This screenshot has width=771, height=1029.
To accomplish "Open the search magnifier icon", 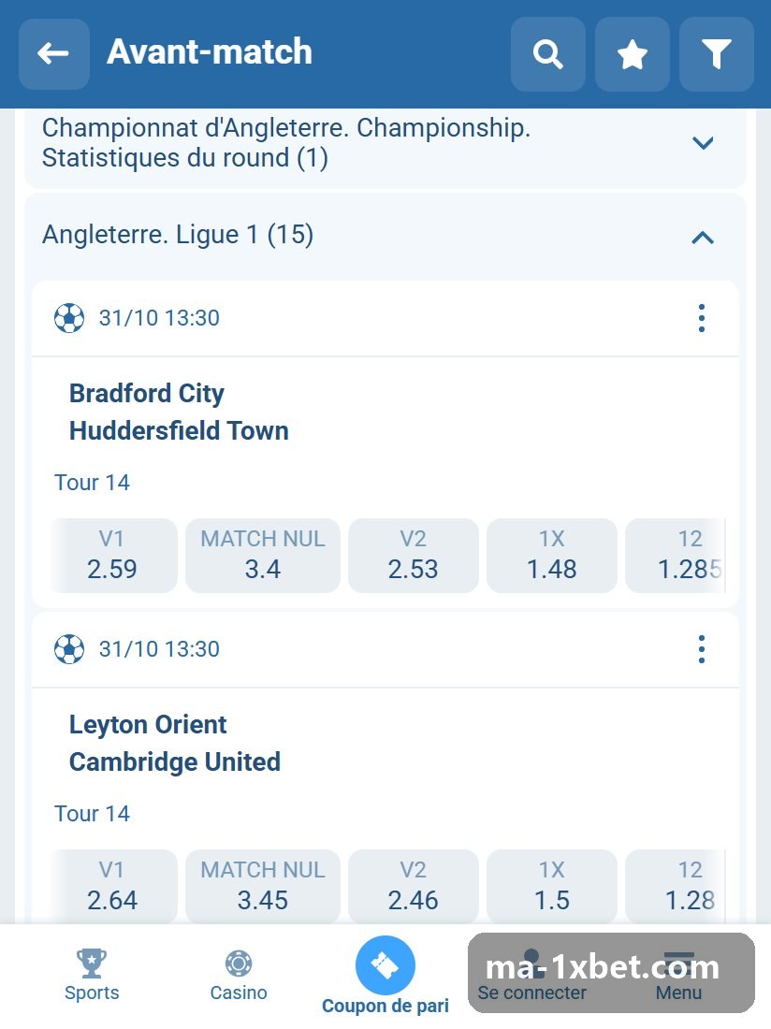I will (x=548, y=54).
